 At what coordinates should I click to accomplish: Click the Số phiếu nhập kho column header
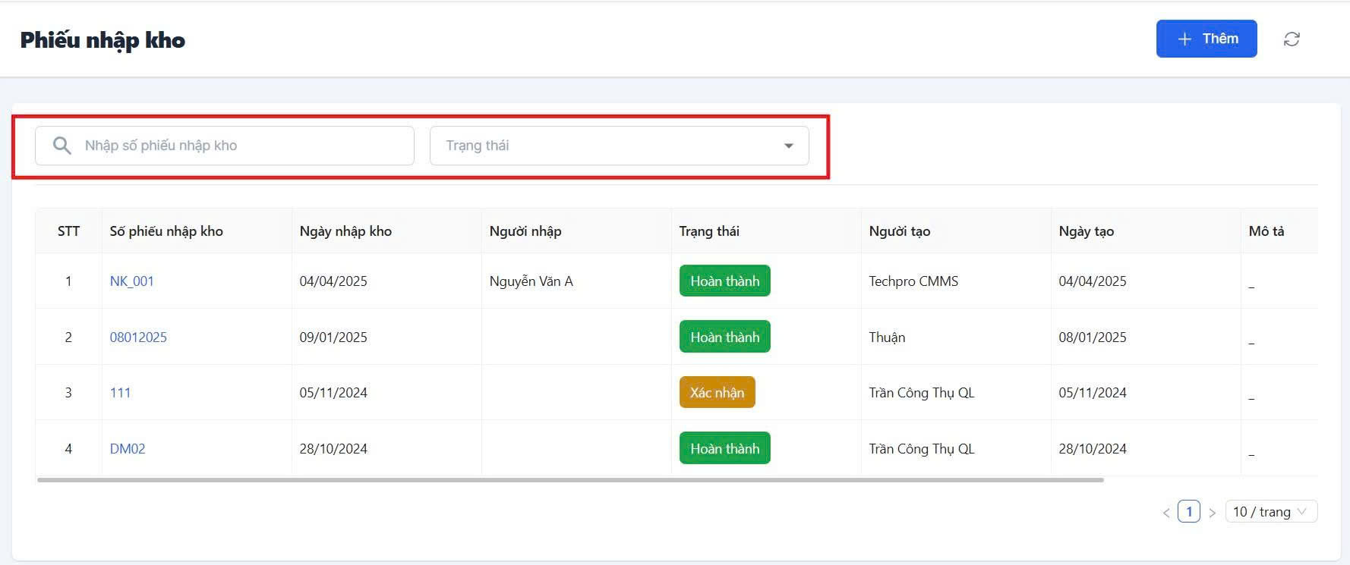[166, 231]
